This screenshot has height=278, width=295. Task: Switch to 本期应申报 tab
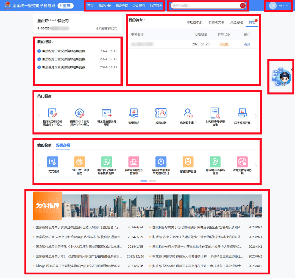194,23
